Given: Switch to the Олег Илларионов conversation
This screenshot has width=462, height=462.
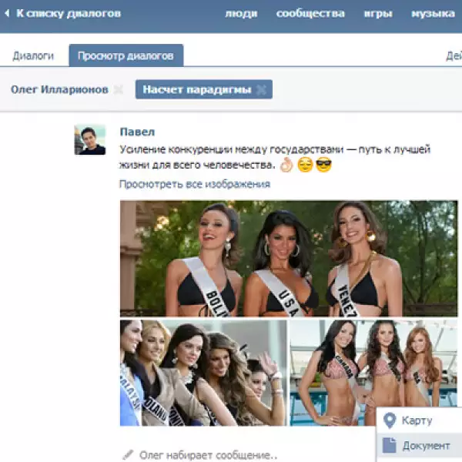Looking at the screenshot, I should tap(59, 90).
